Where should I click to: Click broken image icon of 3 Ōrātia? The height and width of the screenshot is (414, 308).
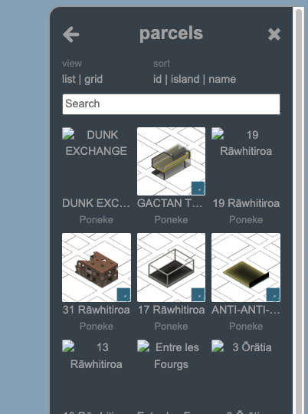tap(218, 346)
